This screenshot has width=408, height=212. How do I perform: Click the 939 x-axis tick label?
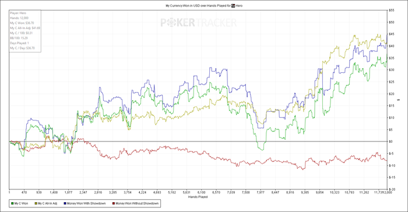(x=39, y=193)
